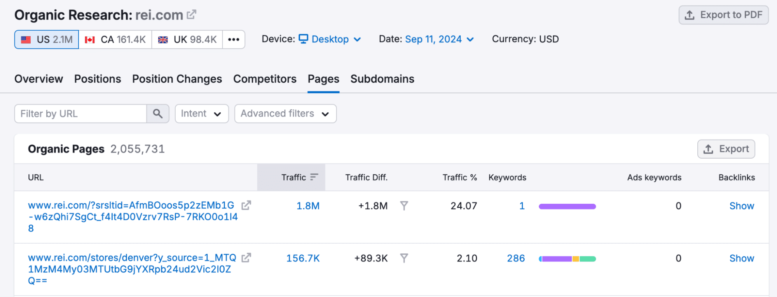
Task: Select the Pages tab
Action: click(323, 79)
